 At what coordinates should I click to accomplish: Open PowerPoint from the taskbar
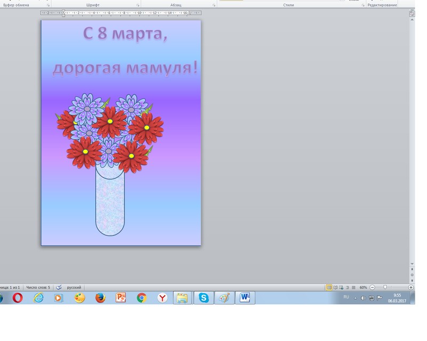coord(121,298)
